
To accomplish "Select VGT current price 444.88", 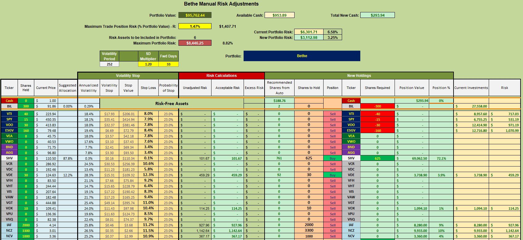I will click(46, 203).
